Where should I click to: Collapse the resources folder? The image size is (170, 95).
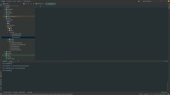[5, 20]
